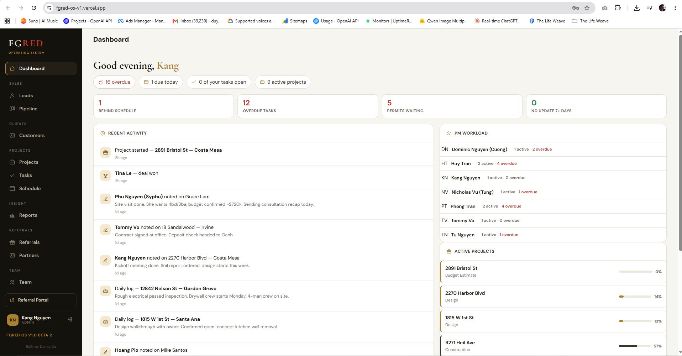Open the Overdue Tasks stat card
The height and width of the screenshot is (356, 682).
click(x=308, y=106)
